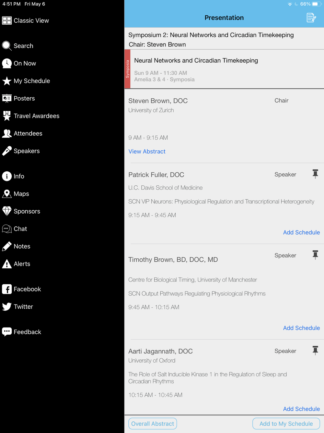Open the Speakers microphone item

pos(21,151)
